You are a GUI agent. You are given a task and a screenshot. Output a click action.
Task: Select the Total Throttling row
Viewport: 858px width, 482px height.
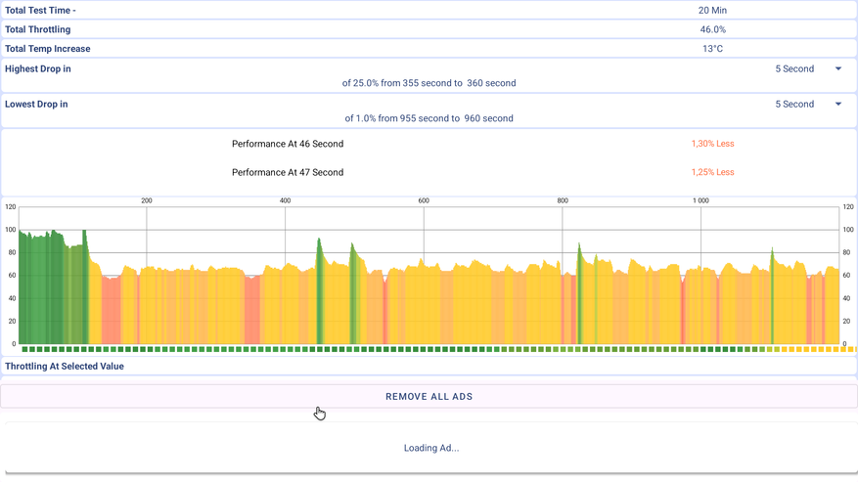pos(429,29)
